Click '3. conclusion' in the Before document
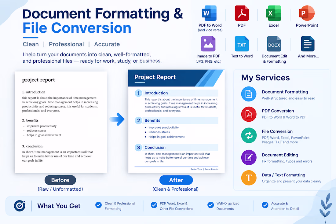 [x=32, y=146]
